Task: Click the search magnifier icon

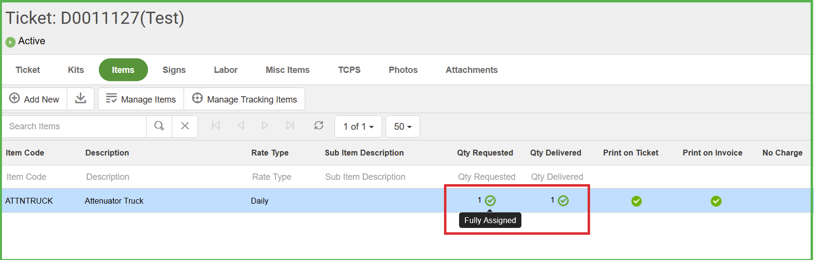Action: pos(159,126)
